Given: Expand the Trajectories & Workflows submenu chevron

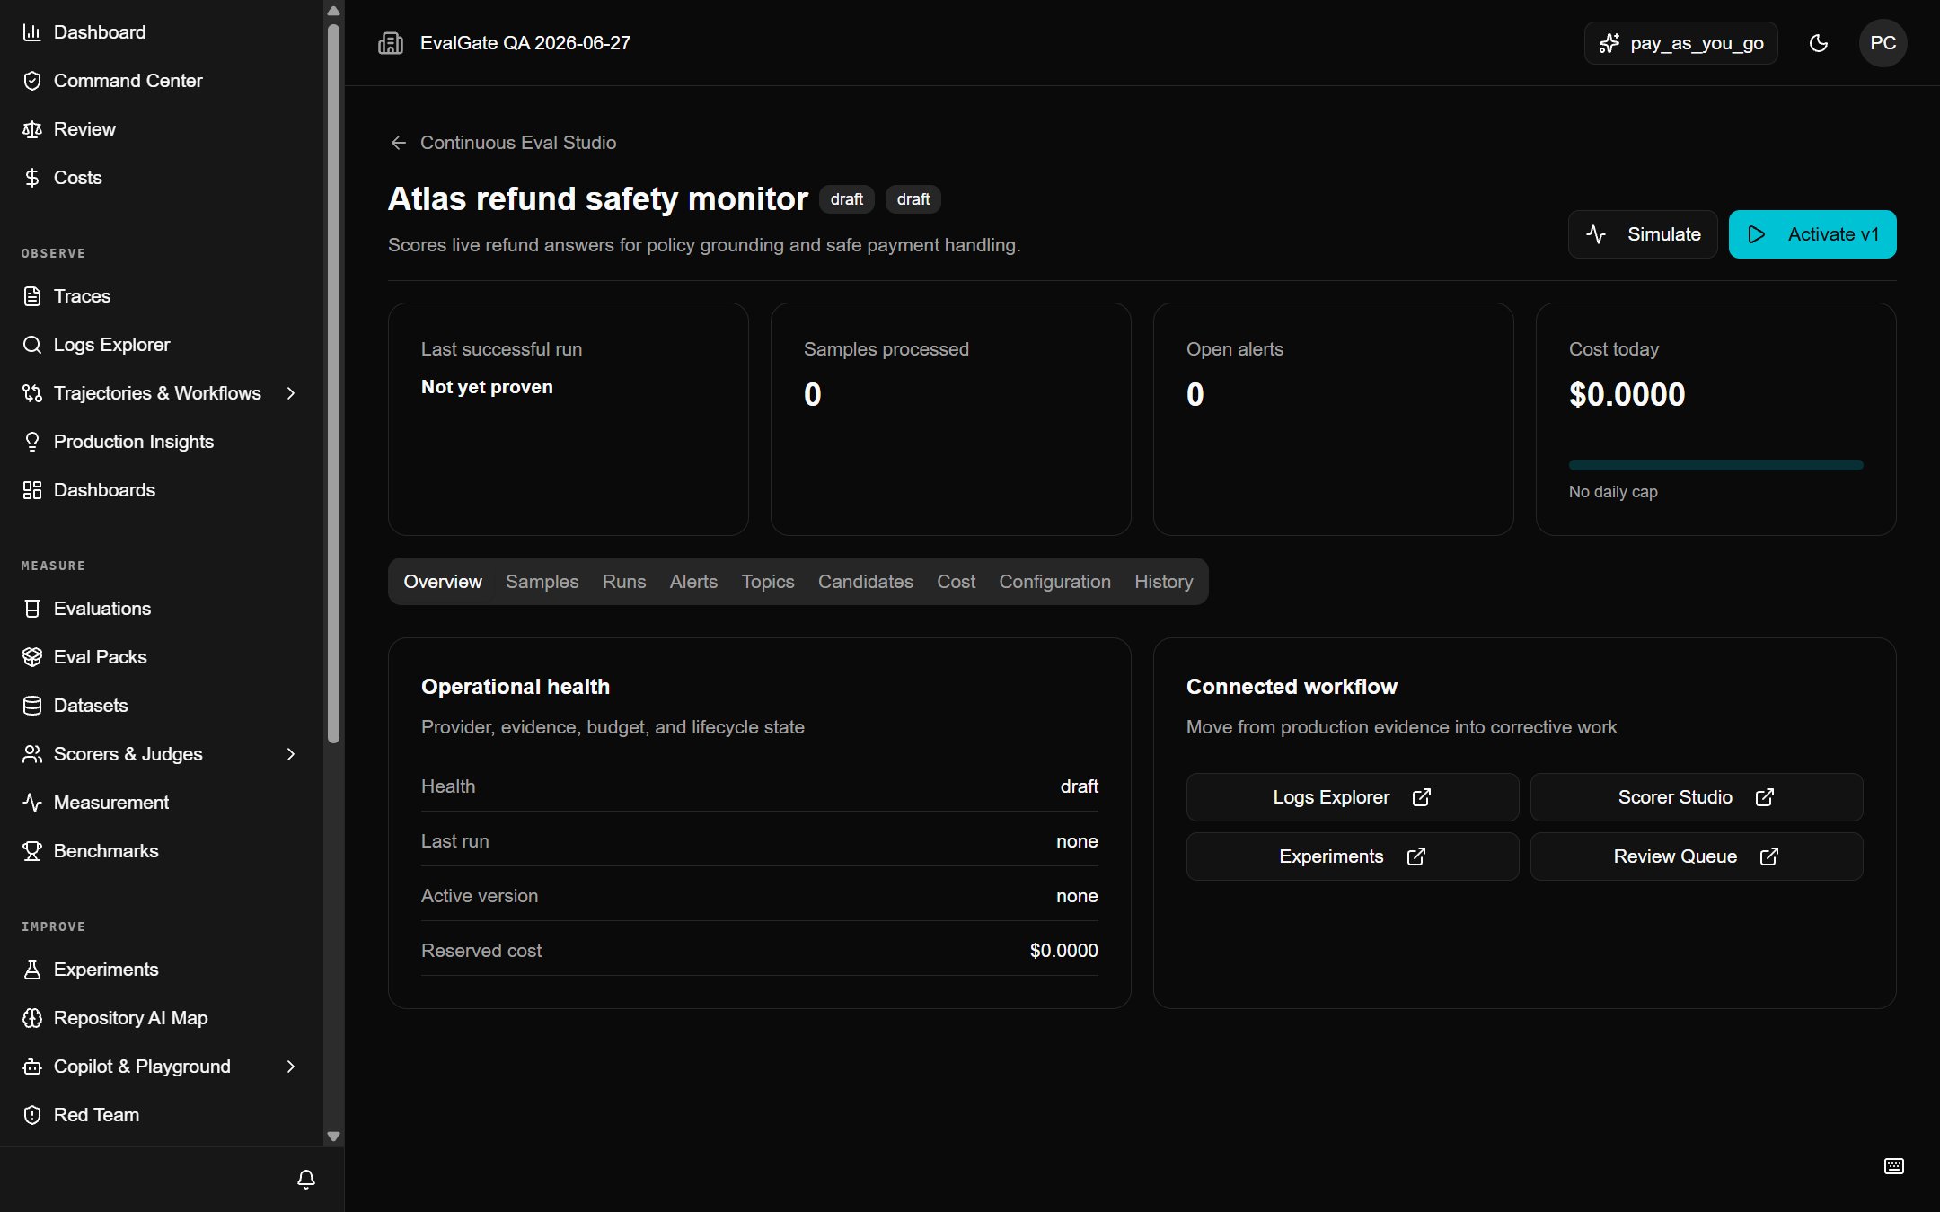Looking at the screenshot, I should 291,393.
